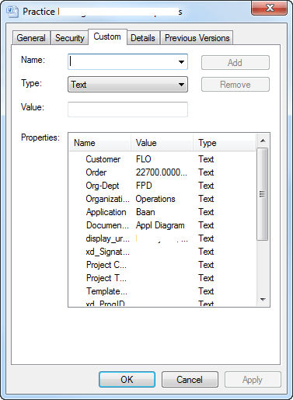Select the Project T... property row
Image resolution: width=293 pixels, height=400 pixels.
[162, 278]
